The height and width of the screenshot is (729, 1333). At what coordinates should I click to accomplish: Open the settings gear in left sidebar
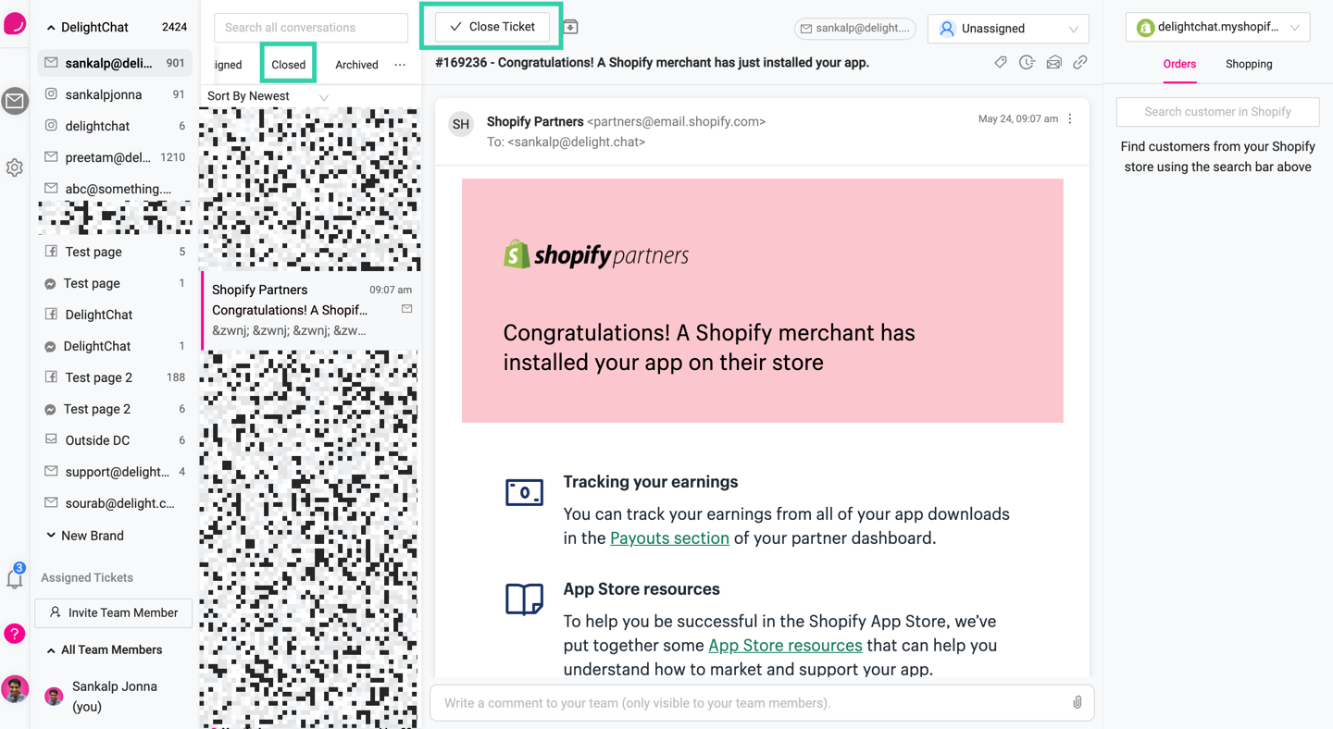point(15,167)
